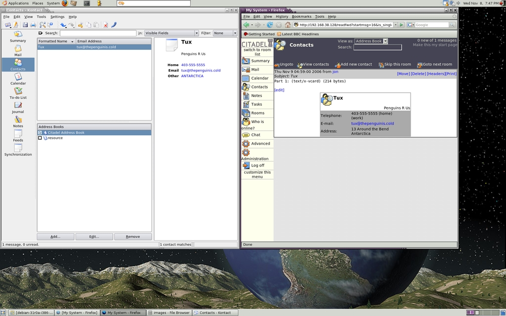This screenshot has height=316, width=506.
Task: Open the Calendar component in Kontact sidebar
Action: [x=18, y=79]
